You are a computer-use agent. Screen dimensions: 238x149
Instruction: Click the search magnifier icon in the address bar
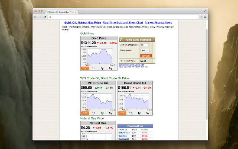coord(50,17)
